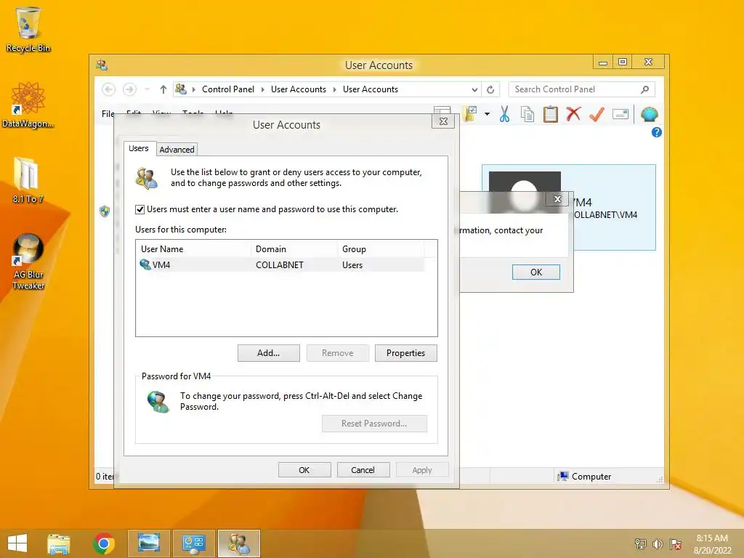
Task: Click the search magnifier icon
Action: click(644, 89)
